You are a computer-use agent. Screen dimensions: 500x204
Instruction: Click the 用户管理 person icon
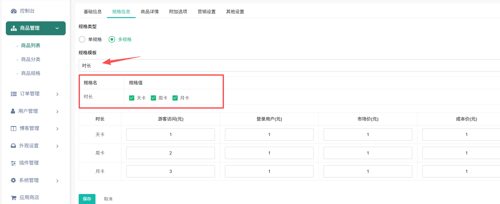click(13, 111)
